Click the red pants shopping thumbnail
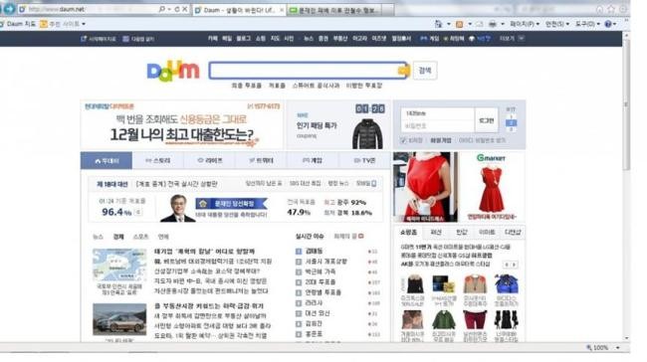Screen dimensions: 647x362 pyautogui.click(x=475, y=320)
